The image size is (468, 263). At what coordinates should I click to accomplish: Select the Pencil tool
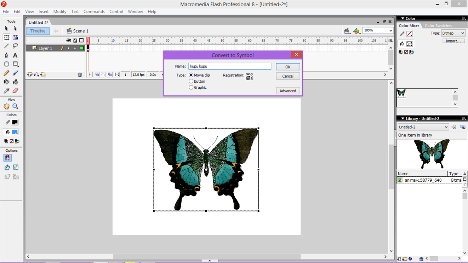tap(6, 73)
